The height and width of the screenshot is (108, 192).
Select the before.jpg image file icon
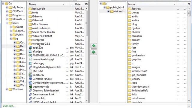point(30,63)
